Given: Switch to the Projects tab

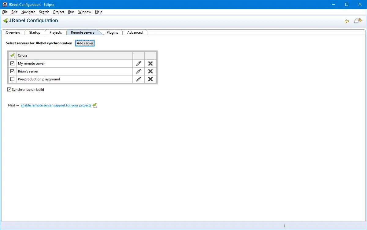Looking at the screenshot, I should (x=56, y=32).
